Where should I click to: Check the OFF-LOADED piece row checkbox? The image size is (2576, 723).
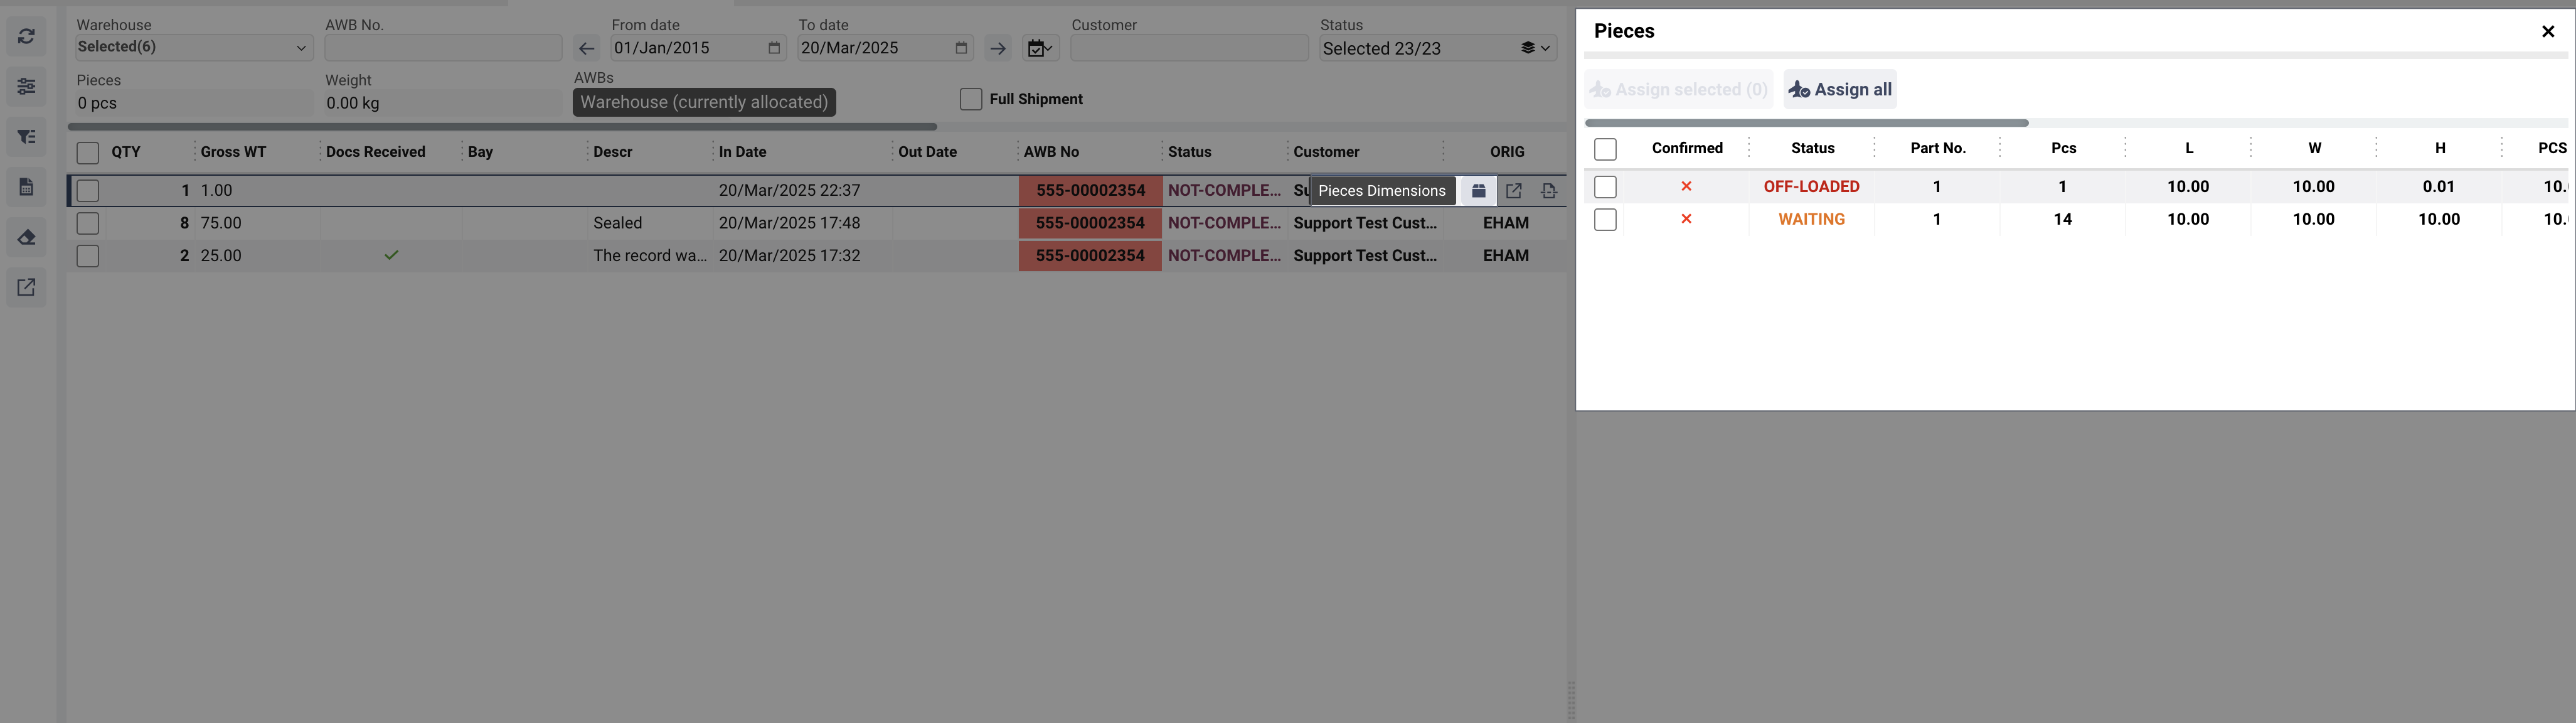coord(1605,187)
